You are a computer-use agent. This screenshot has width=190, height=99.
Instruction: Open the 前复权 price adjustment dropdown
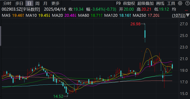pyautogui.click(x=129, y=3)
